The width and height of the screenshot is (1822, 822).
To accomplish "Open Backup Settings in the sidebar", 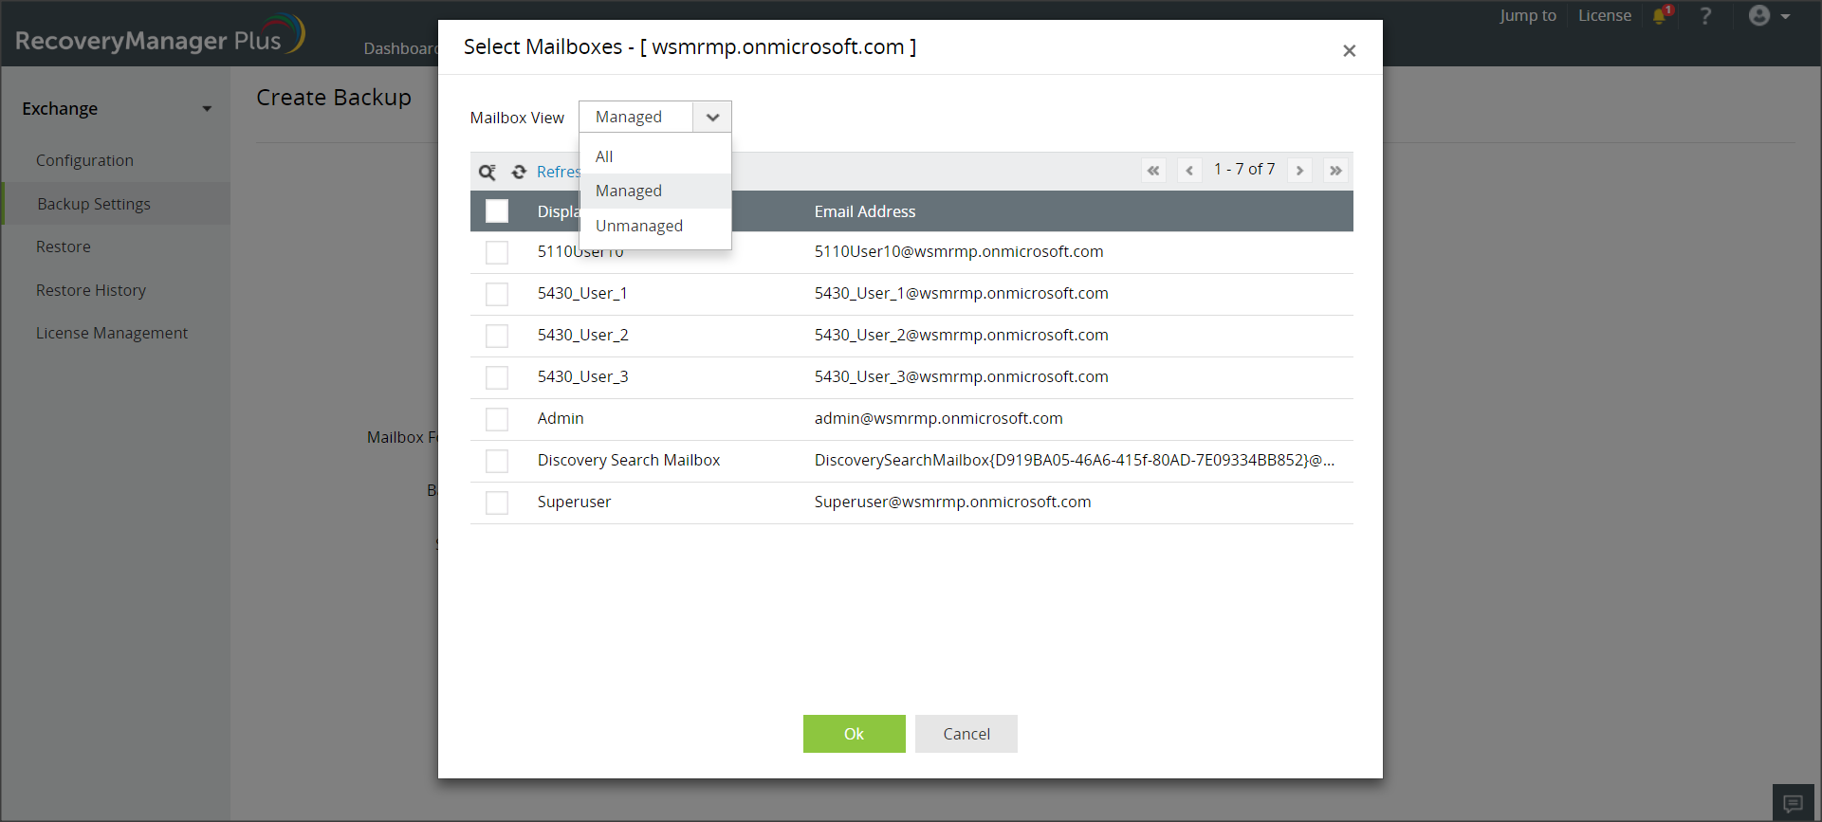I will coord(94,204).
